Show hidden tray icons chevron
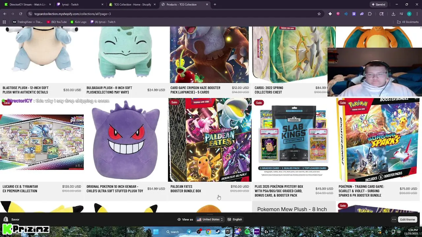 click(x=372, y=232)
